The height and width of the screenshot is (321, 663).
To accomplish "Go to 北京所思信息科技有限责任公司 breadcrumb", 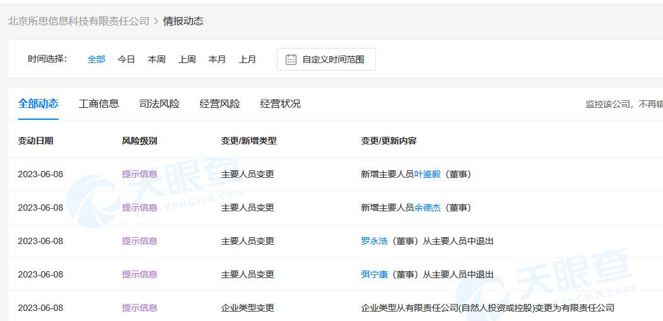I will click(78, 21).
